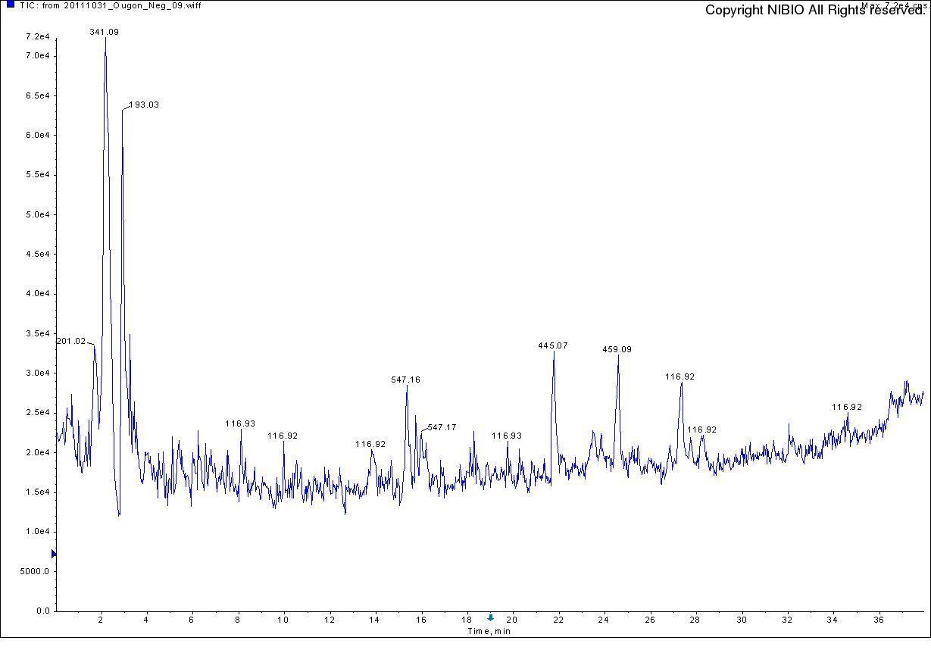Click the 0.0 origin tick on the intensity axis
This screenshot has width=931, height=653.
click(x=42, y=611)
